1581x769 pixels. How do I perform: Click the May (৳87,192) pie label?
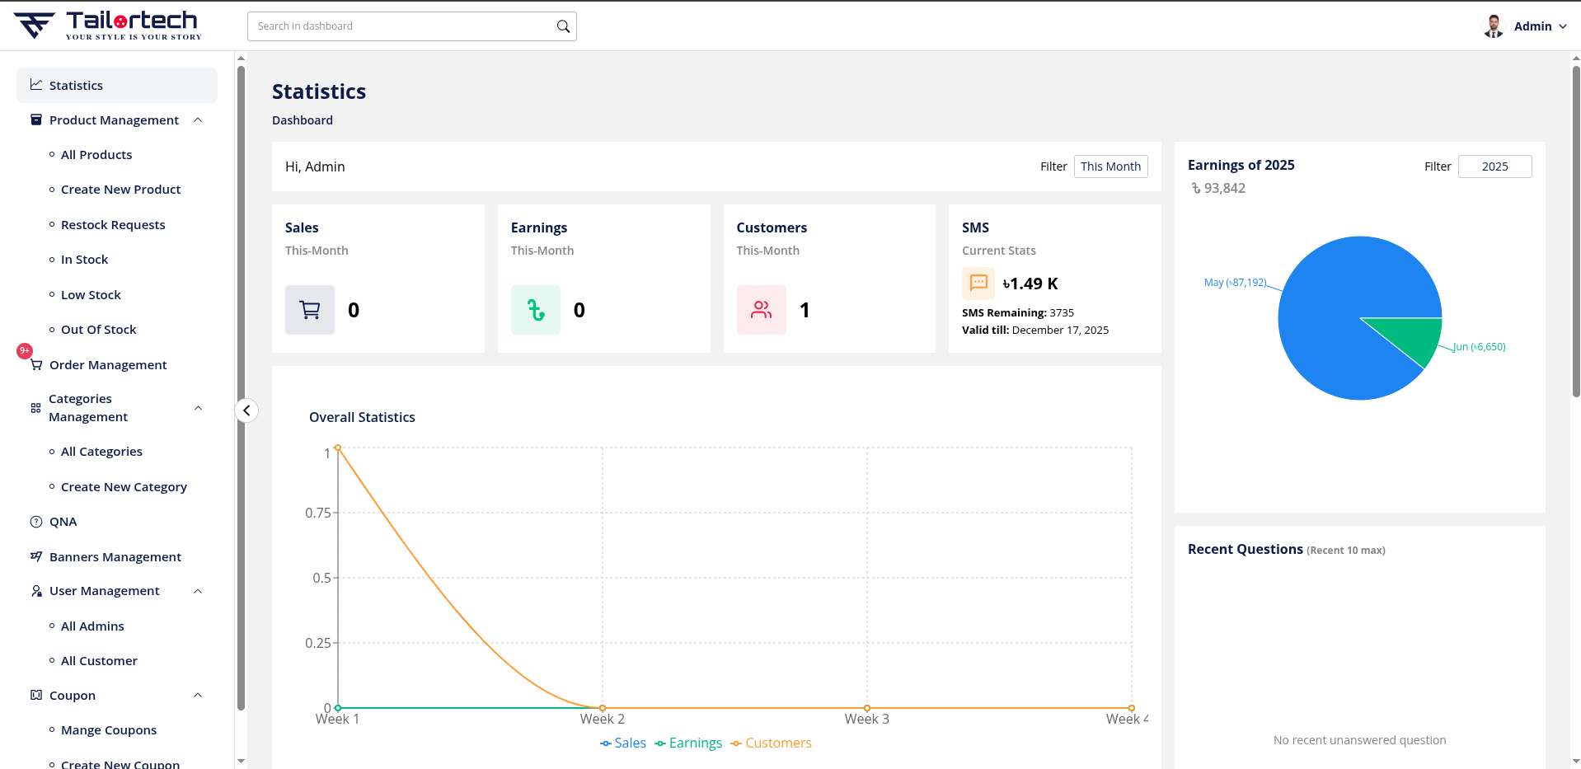(1235, 283)
